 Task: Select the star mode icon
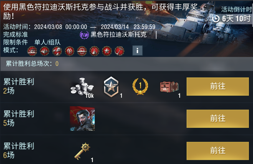pos(107,51)
